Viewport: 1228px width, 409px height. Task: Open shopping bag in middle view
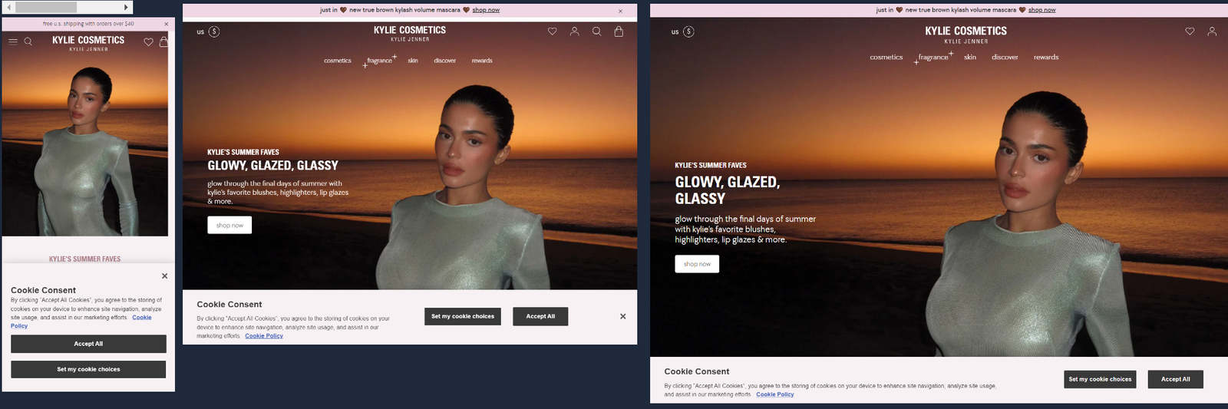tap(619, 31)
